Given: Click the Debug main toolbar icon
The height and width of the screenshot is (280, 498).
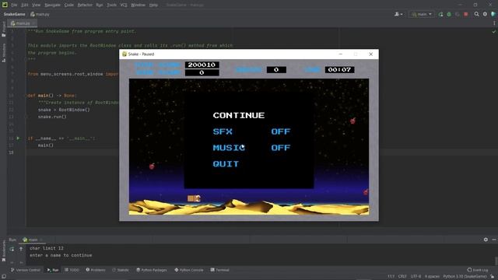Looking at the screenshot, I should point(449,14).
